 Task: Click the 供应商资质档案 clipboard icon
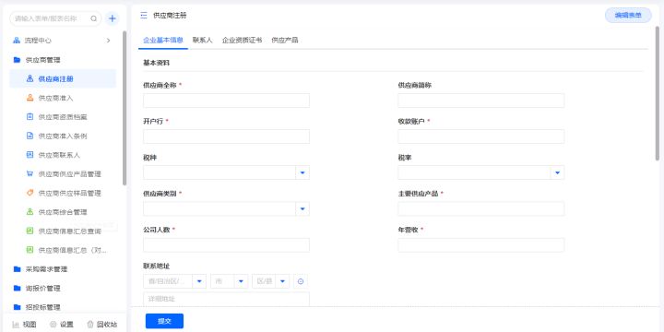[x=30, y=117]
